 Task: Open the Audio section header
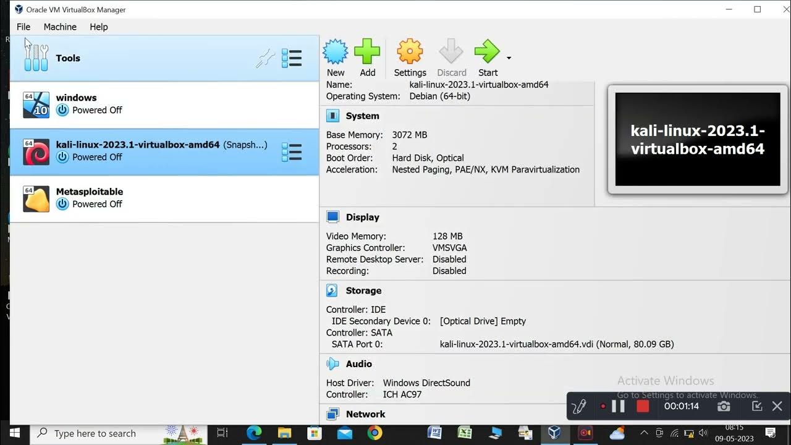click(358, 364)
